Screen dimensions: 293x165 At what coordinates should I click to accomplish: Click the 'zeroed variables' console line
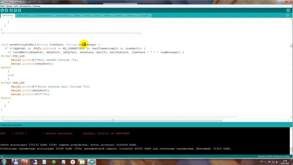tap(65, 133)
